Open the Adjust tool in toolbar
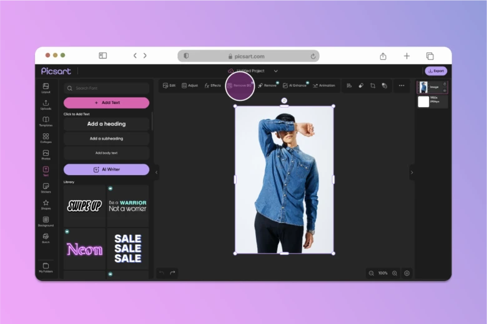Image resolution: width=487 pixels, height=324 pixels. (190, 85)
